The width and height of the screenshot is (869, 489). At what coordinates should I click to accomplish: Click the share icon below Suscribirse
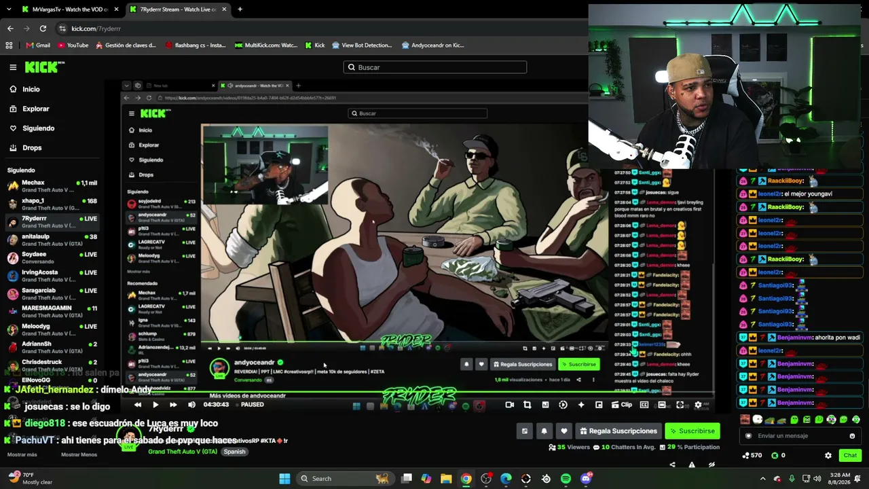tap(672, 465)
